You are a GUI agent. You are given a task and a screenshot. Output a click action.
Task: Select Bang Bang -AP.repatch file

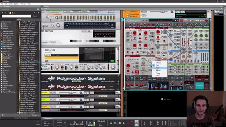coord(28,28)
